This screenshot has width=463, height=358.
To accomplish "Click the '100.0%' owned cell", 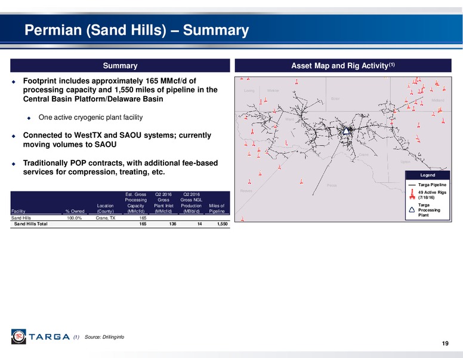I will [x=75, y=218].
